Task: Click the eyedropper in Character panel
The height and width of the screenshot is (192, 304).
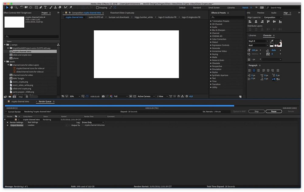Action: tap(272, 41)
